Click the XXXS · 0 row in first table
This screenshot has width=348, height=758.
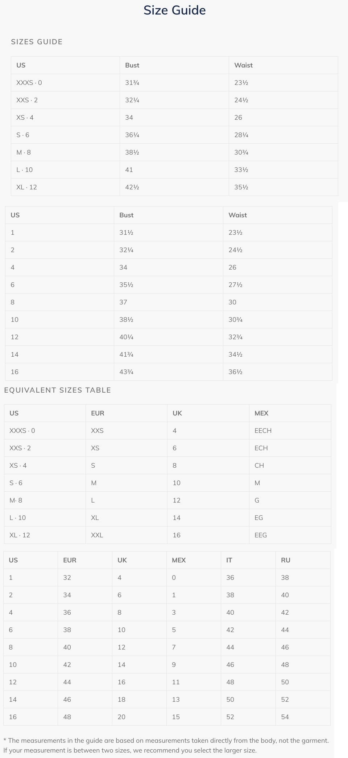point(174,83)
